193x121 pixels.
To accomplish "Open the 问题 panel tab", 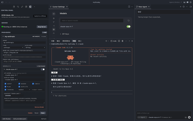I will point(53,41).
